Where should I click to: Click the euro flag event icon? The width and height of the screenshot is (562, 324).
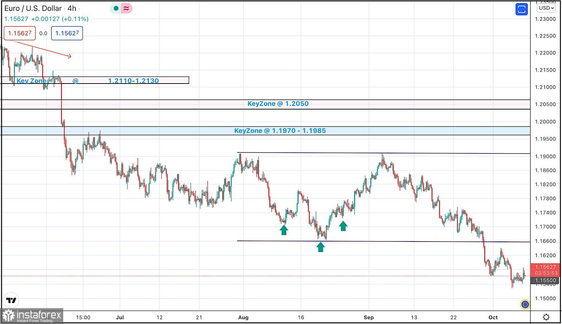click(x=525, y=304)
